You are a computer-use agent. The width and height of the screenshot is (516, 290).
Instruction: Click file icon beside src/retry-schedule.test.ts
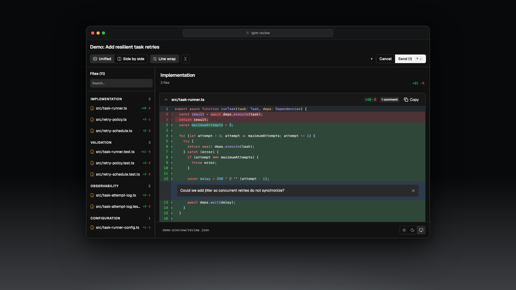[92, 174]
